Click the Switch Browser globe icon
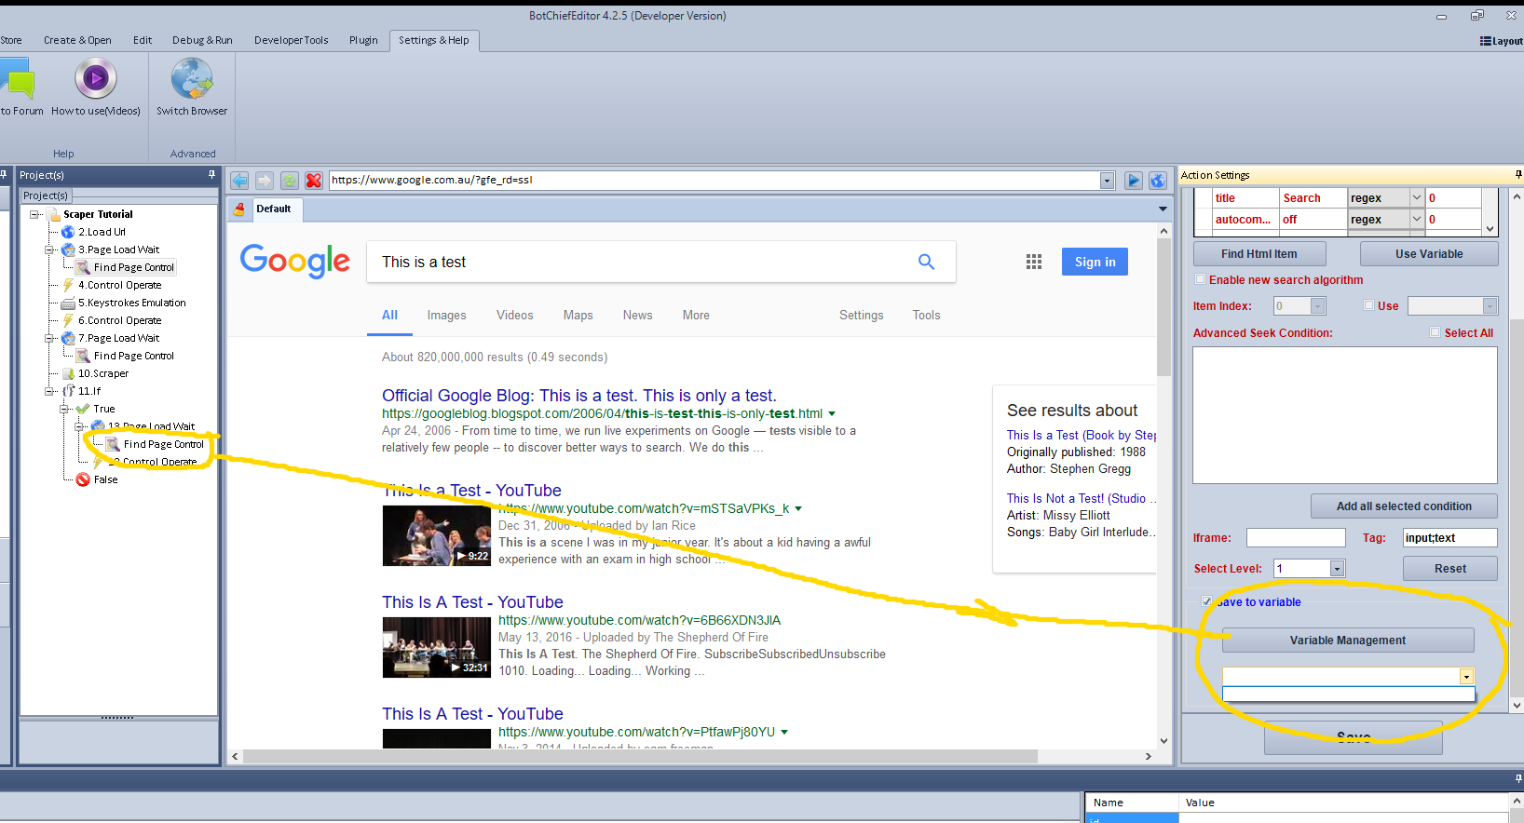The image size is (1524, 823). pos(192,79)
